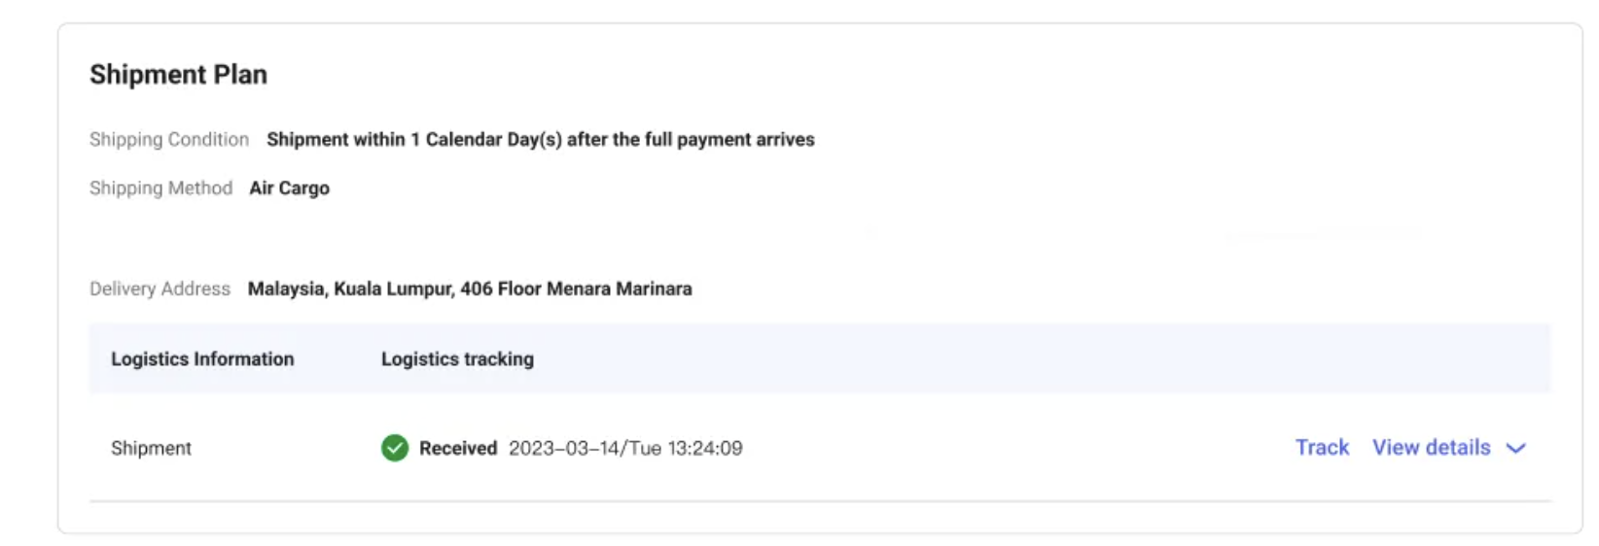Click the green Received checkmark icon

(395, 448)
